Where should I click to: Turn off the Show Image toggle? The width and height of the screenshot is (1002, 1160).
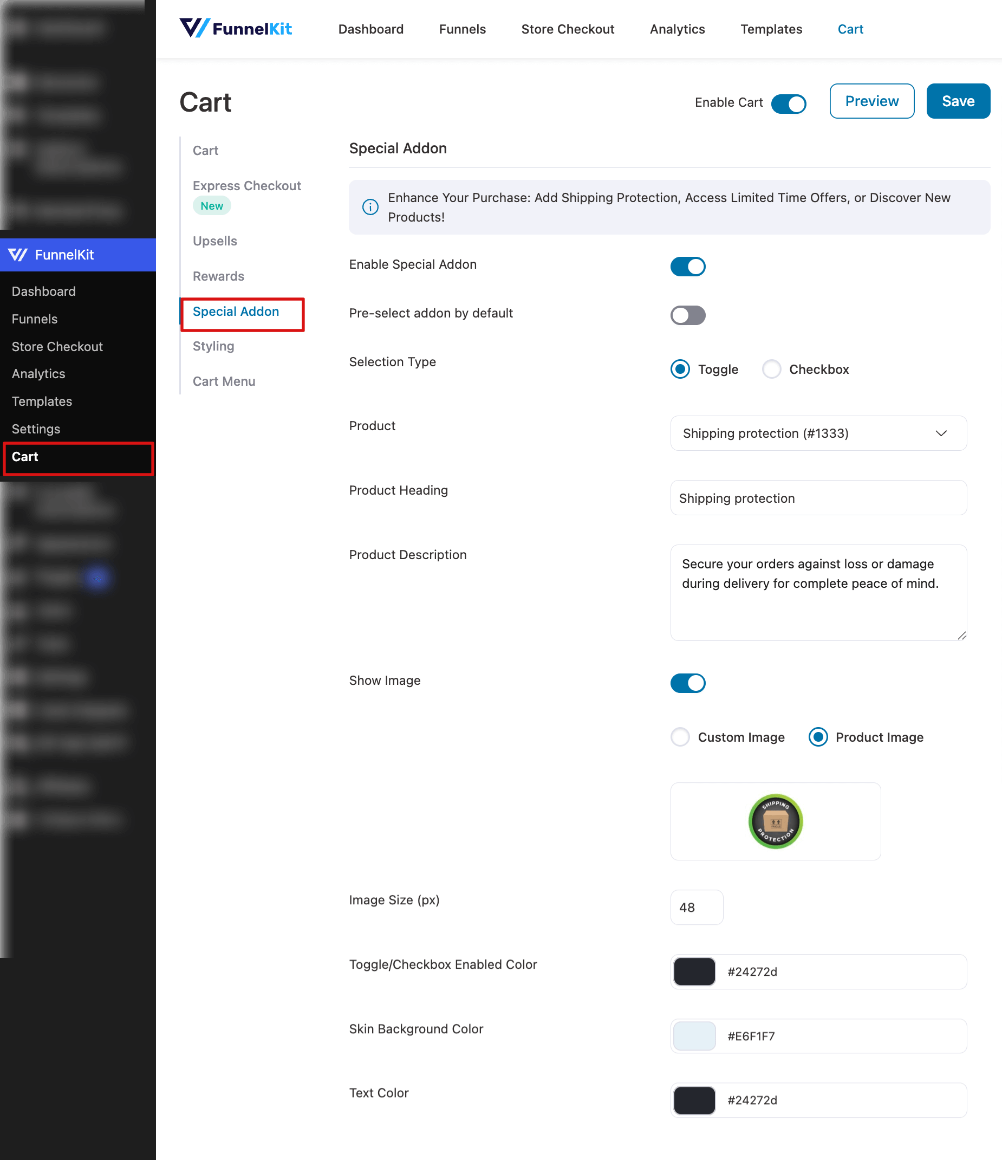click(687, 683)
